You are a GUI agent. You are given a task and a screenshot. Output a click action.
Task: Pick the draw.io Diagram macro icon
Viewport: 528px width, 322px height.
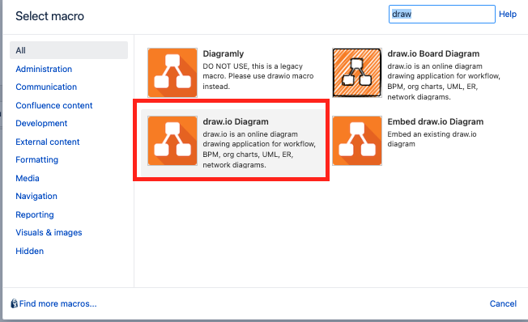172,141
